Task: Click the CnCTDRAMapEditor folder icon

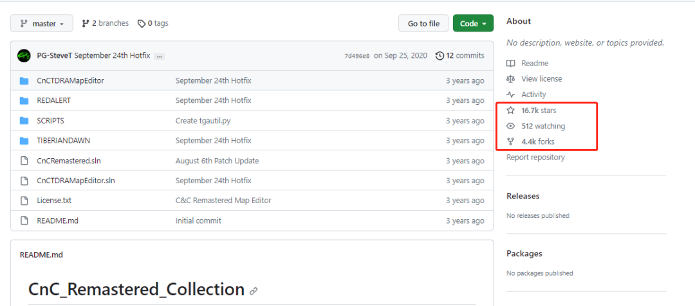Action: click(24, 81)
